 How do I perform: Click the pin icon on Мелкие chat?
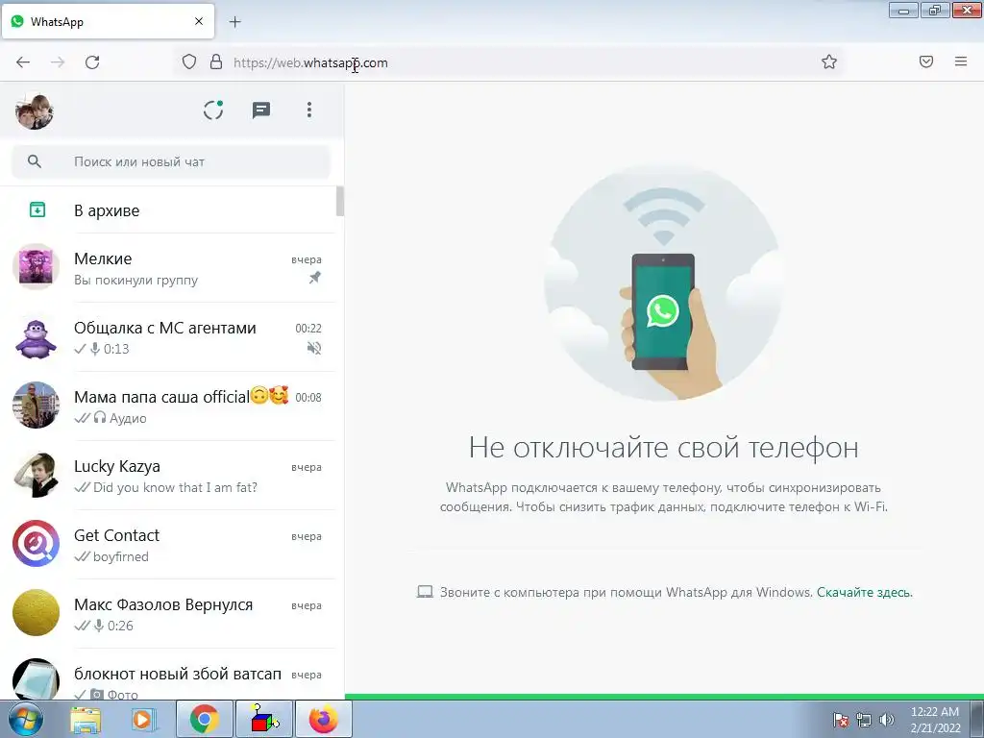click(314, 278)
